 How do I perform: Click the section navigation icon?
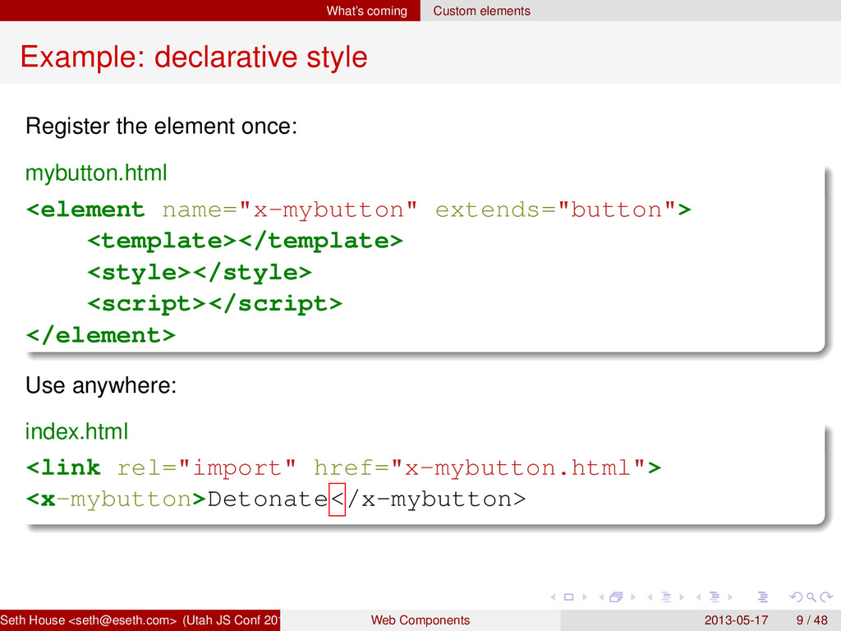pos(713,596)
